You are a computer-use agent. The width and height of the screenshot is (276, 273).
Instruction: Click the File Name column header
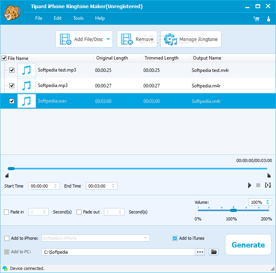pos(18,58)
